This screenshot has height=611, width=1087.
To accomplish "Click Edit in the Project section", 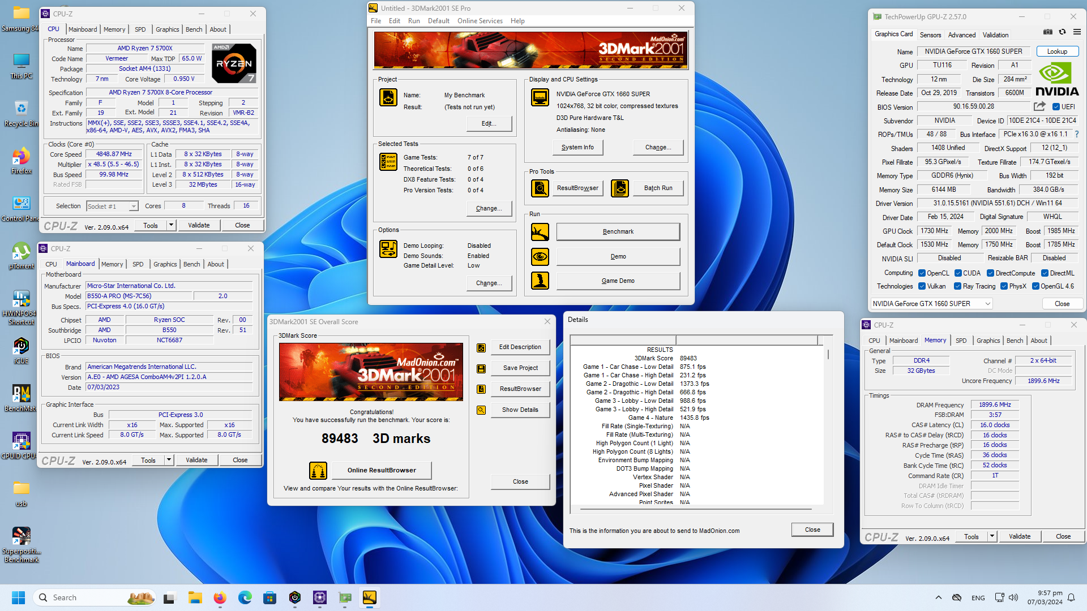I will [489, 123].
